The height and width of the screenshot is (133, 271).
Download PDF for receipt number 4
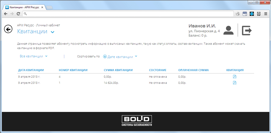pos(235,77)
